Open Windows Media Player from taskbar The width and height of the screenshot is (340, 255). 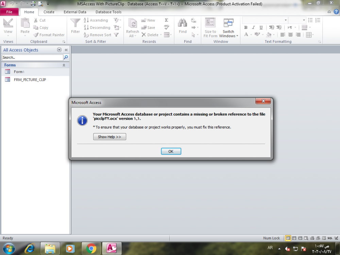pyautogui.click(x=70, y=248)
